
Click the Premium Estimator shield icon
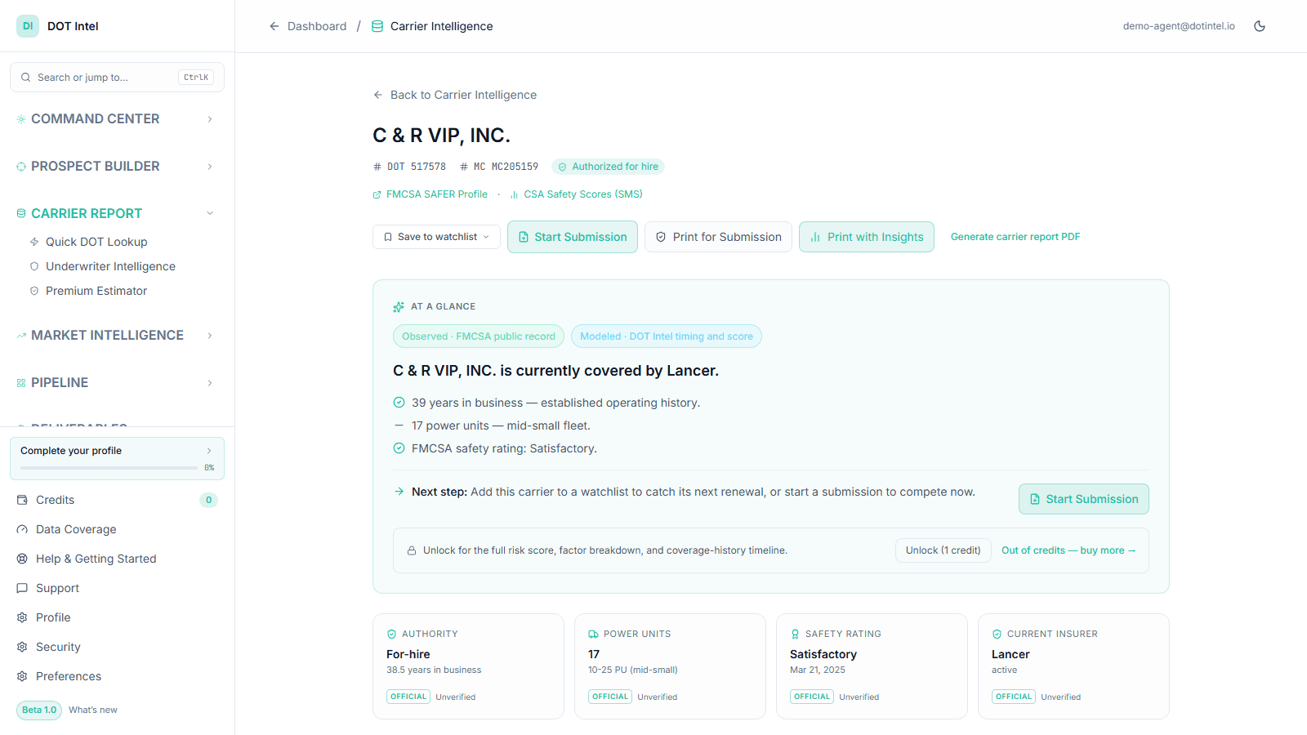tap(34, 291)
